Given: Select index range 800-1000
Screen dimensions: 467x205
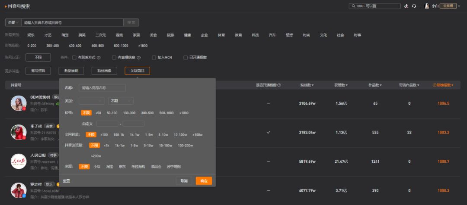Looking at the screenshot, I should (121, 46).
